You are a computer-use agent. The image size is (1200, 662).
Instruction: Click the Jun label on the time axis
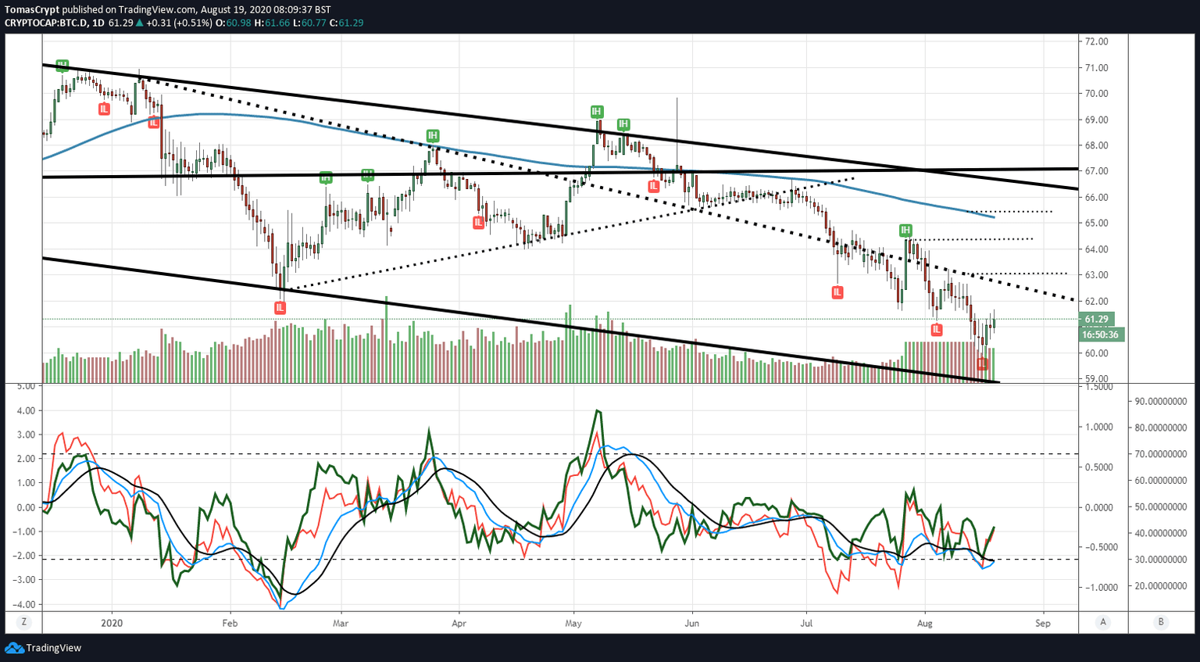coord(691,624)
